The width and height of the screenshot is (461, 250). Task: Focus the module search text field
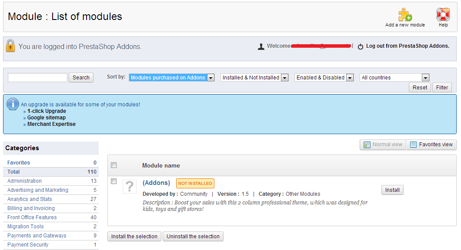37,78
